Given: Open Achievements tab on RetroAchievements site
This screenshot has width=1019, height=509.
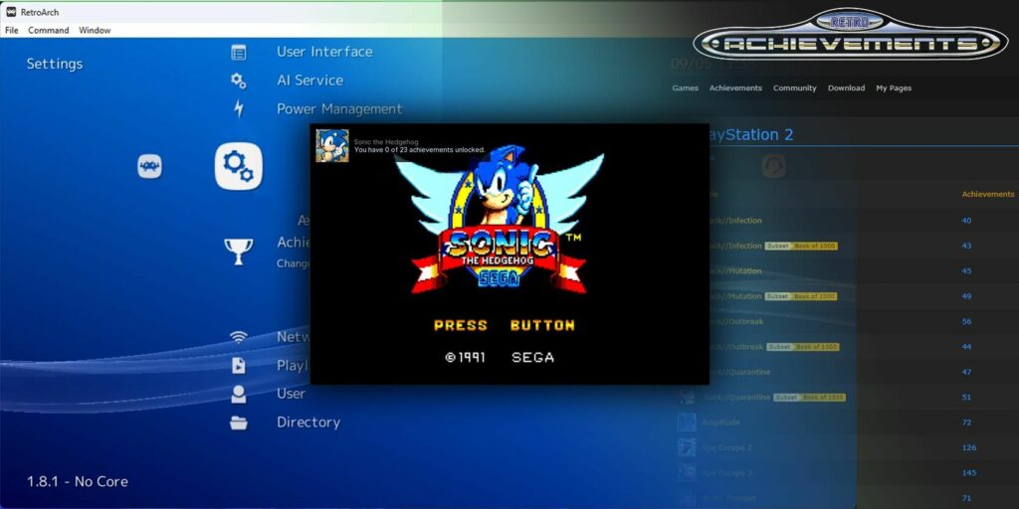Looking at the screenshot, I should coord(735,88).
